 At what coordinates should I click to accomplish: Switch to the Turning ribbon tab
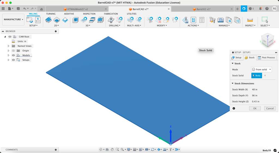point(51,14)
